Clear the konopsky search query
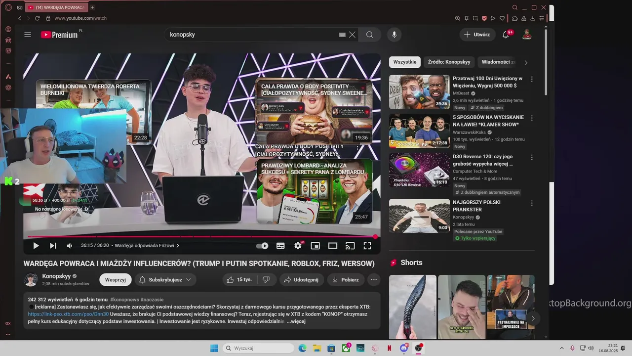This screenshot has height=356, width=632. [352, 35]
